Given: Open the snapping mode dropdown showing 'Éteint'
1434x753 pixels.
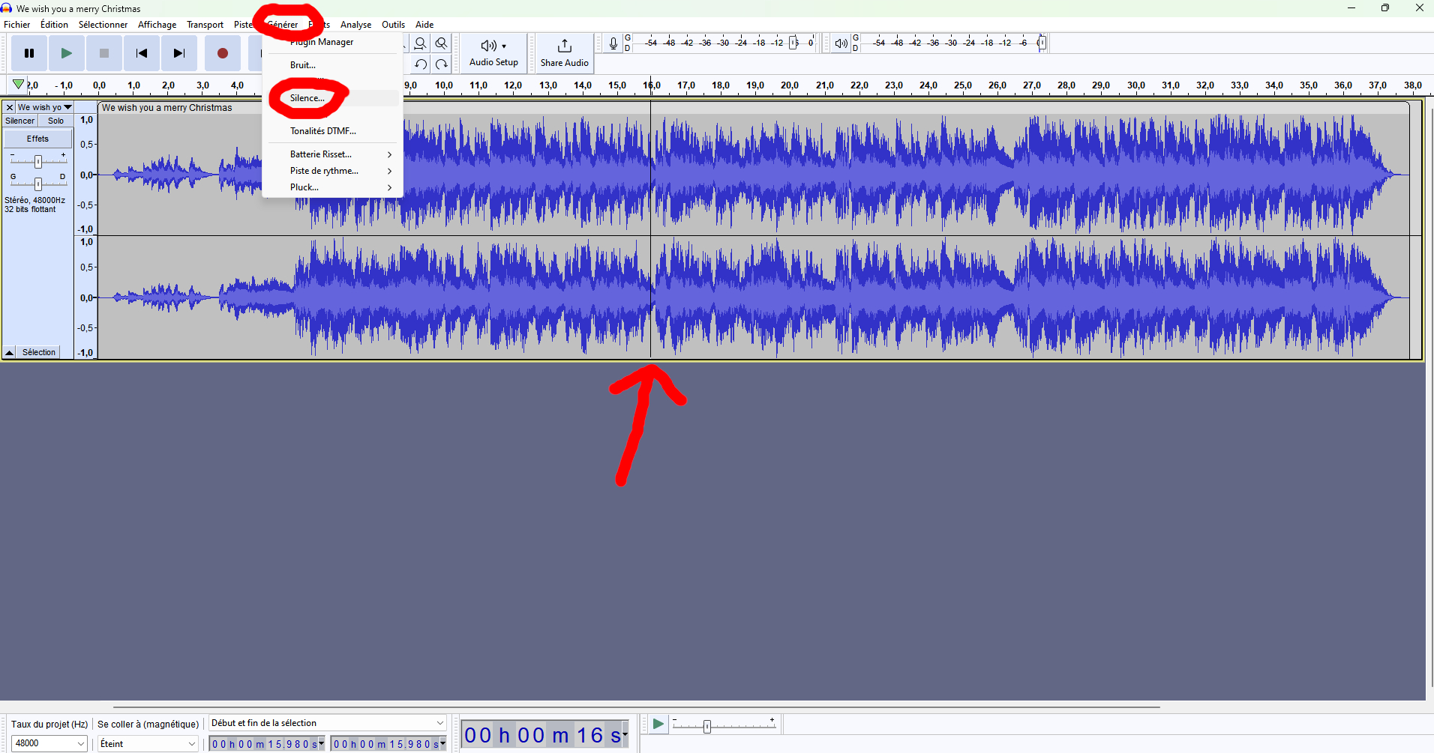Looking at the screenshot, I should (146, 743).
